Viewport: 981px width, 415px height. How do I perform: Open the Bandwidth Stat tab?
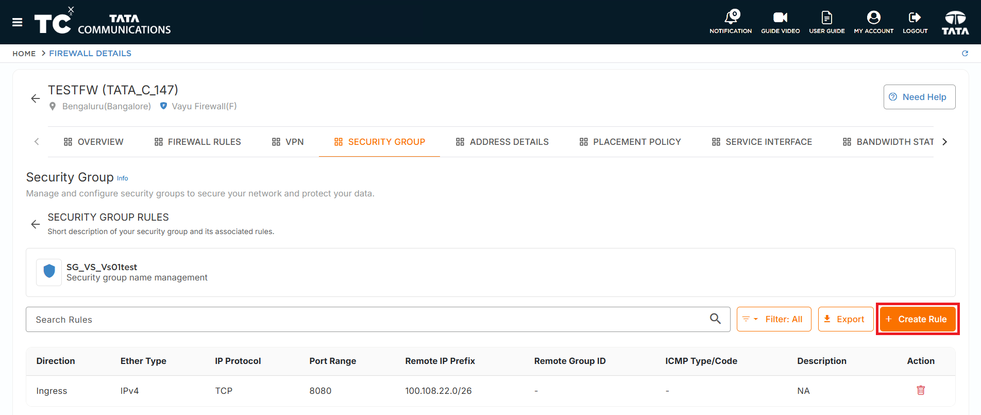pos(888,142)
